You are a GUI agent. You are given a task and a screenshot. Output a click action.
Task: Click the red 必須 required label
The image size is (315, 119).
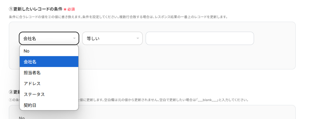[x=71, y=9]
